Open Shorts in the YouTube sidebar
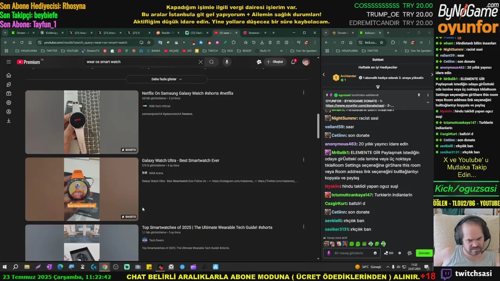 [x=9, y=84]
